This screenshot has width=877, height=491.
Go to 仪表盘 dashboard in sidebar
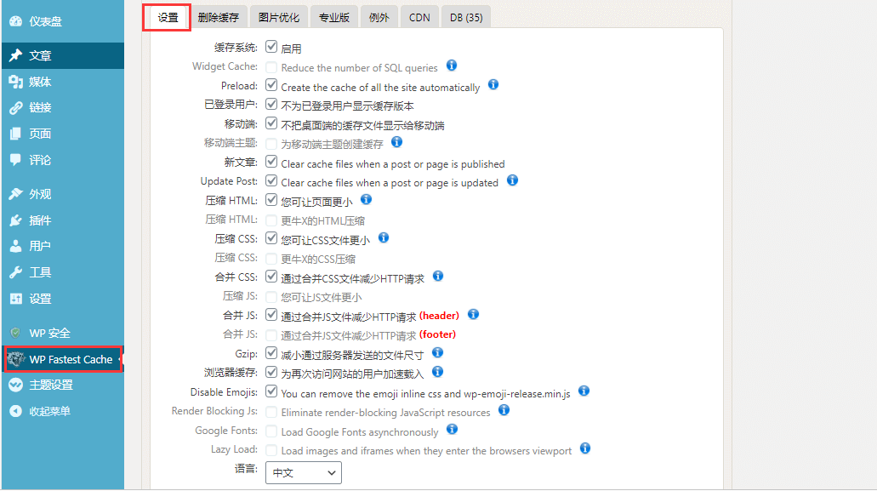click(45, 21)
